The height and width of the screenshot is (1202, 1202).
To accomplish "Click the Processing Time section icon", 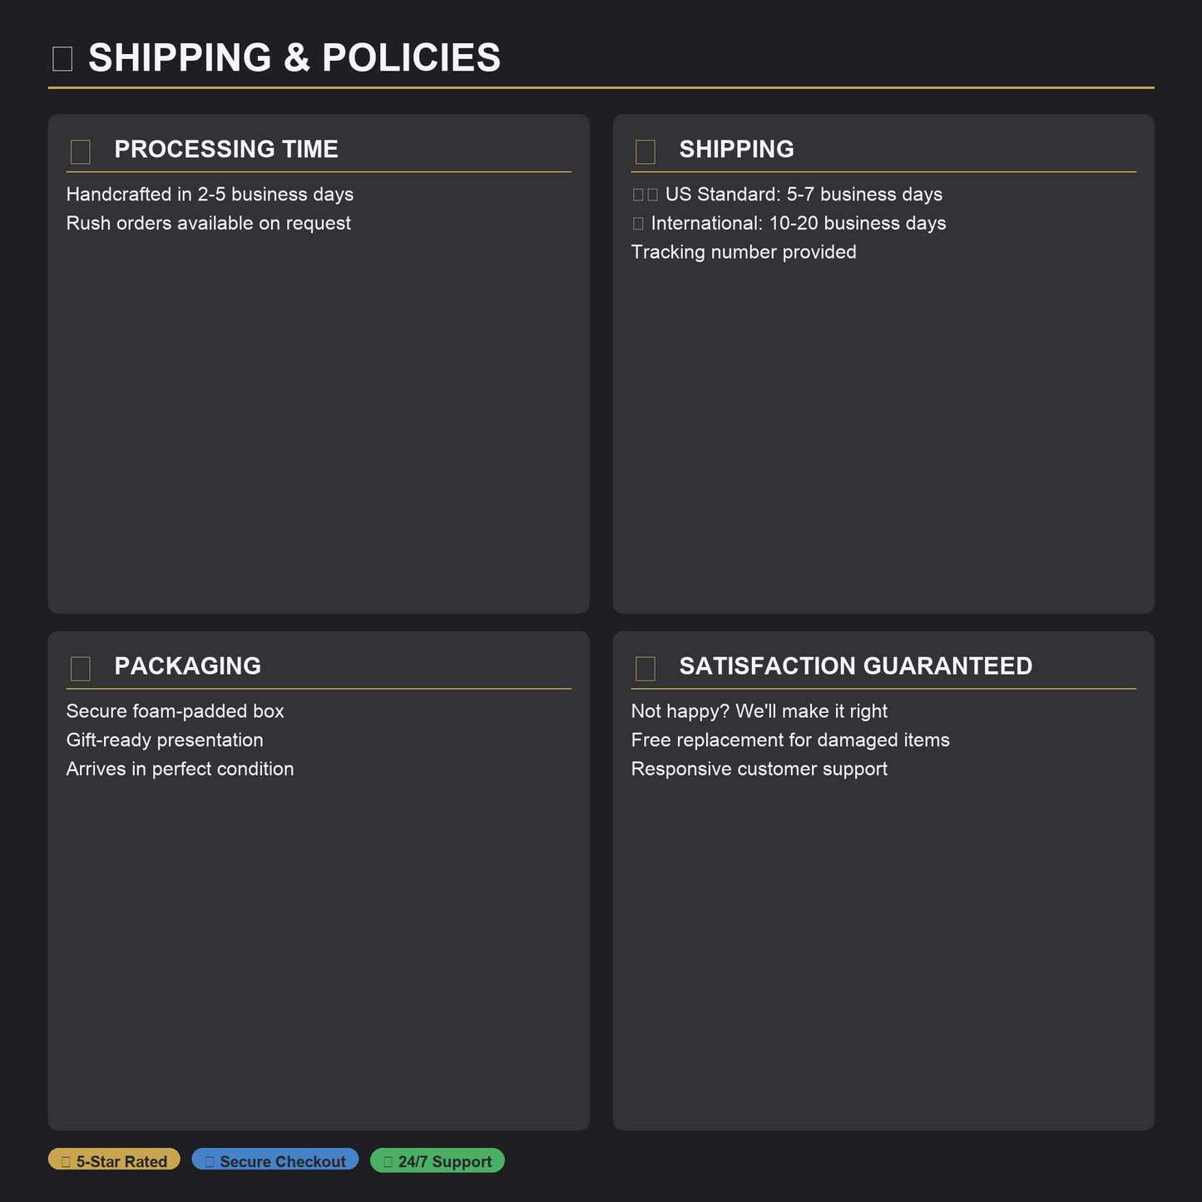I will 81,151.
